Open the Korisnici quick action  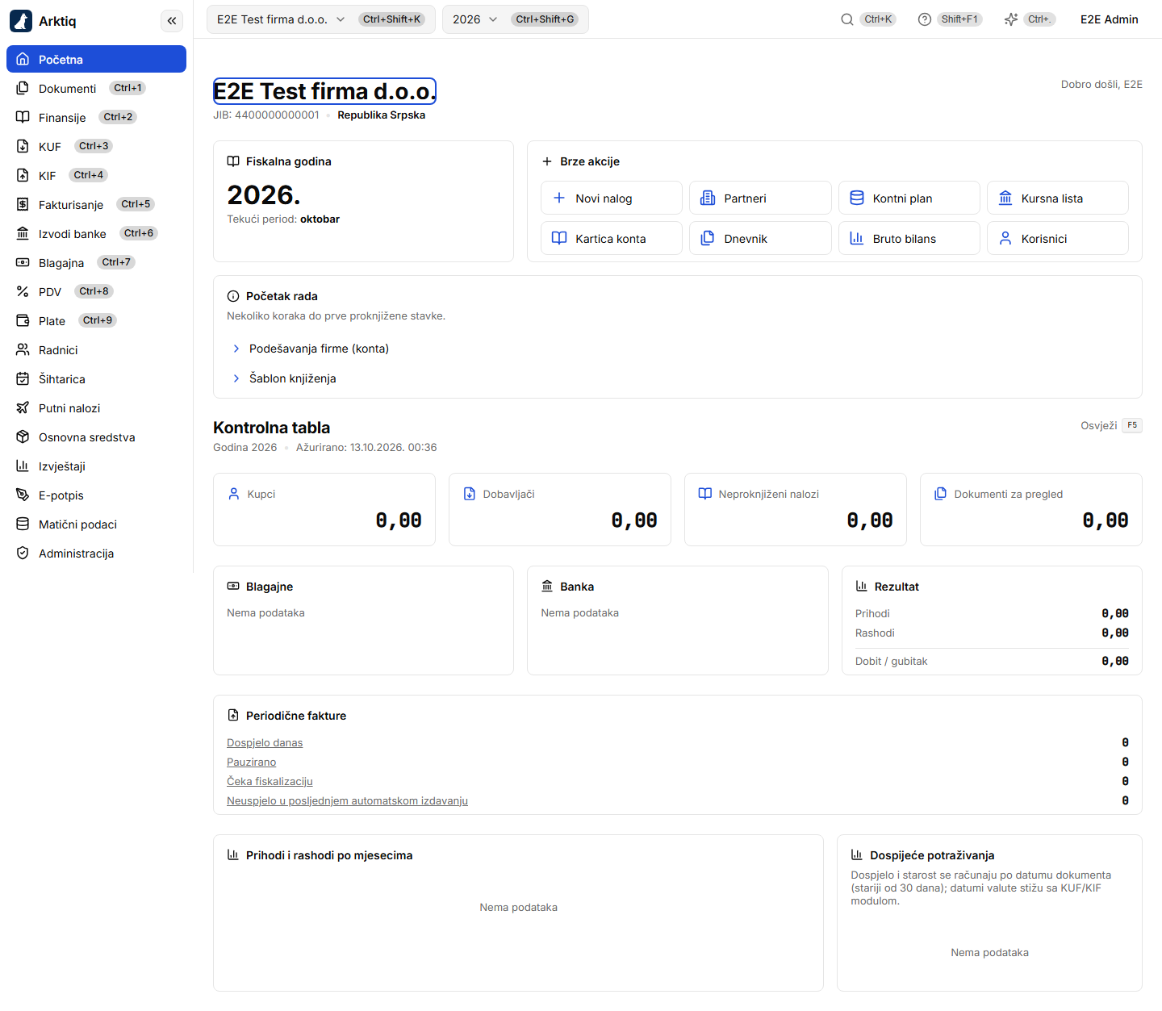point(1058,238)
